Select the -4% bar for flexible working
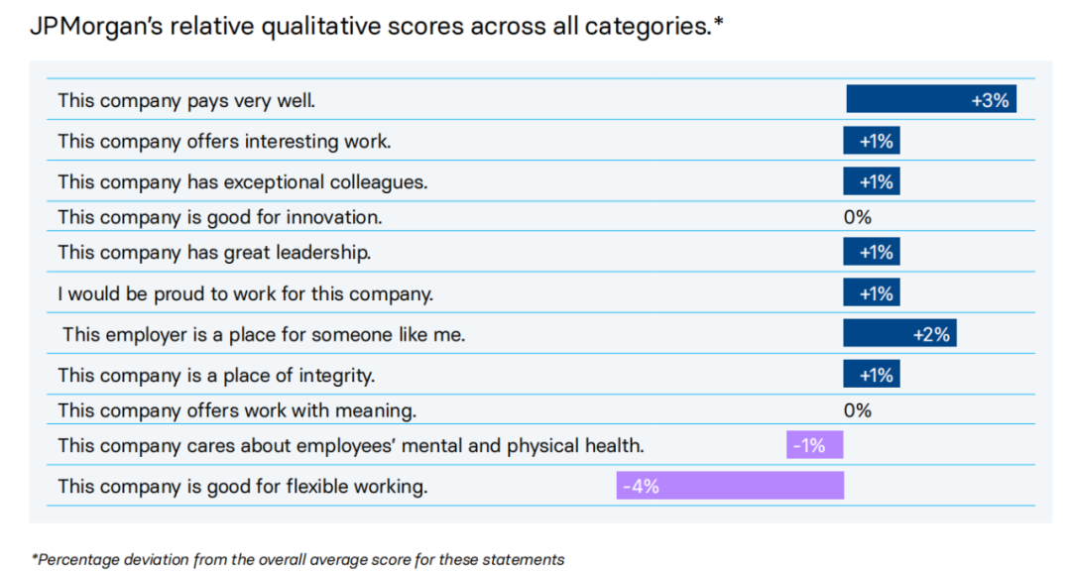This screenshot has height=575, width=1071. click(730, 486)
